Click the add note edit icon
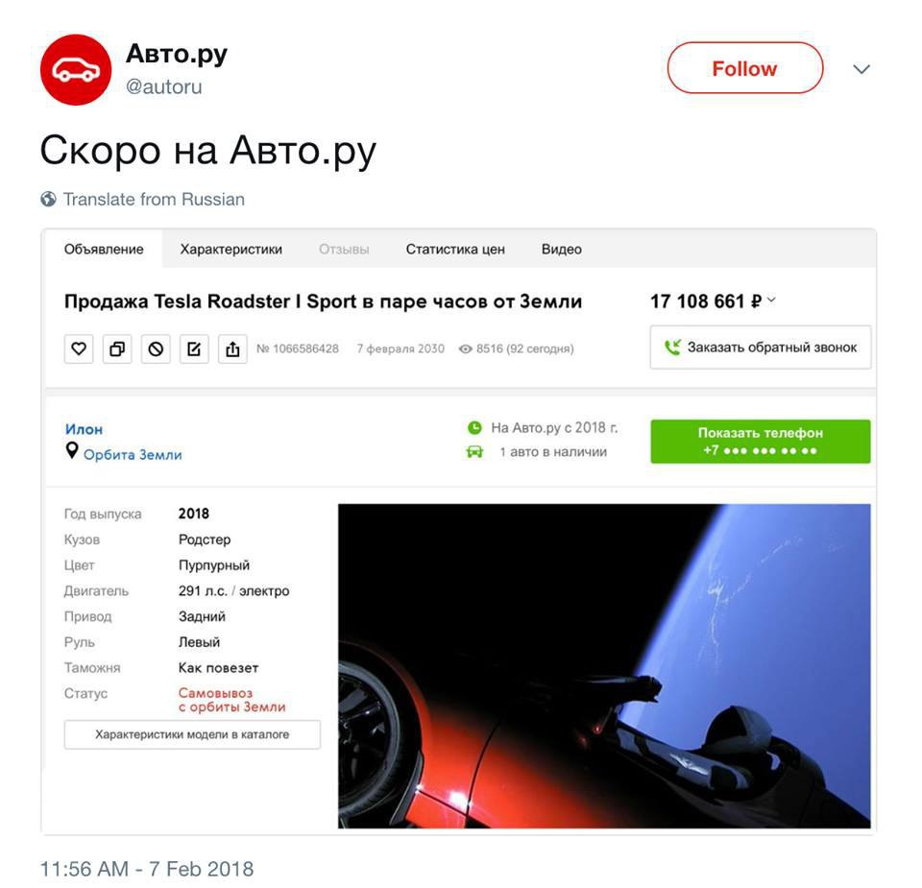 click(x=194, y=349)
